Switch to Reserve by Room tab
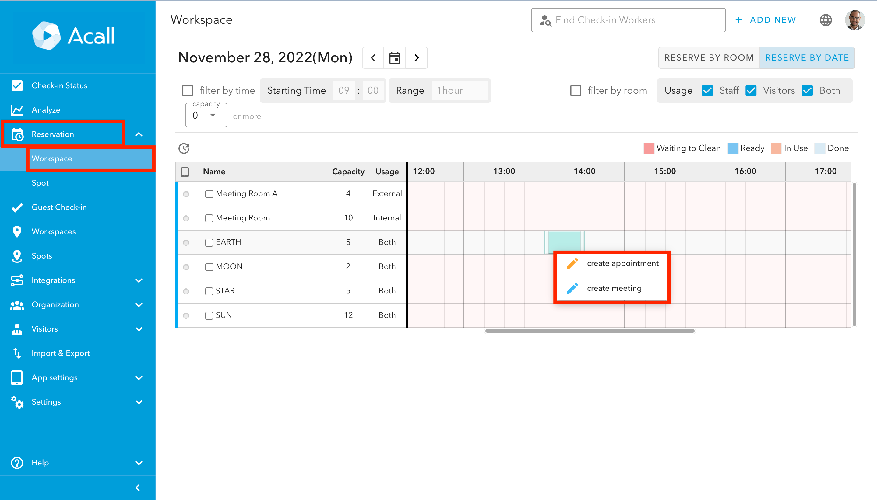The height and width of the screenshot is (500, 877). (x=709, y=58)
